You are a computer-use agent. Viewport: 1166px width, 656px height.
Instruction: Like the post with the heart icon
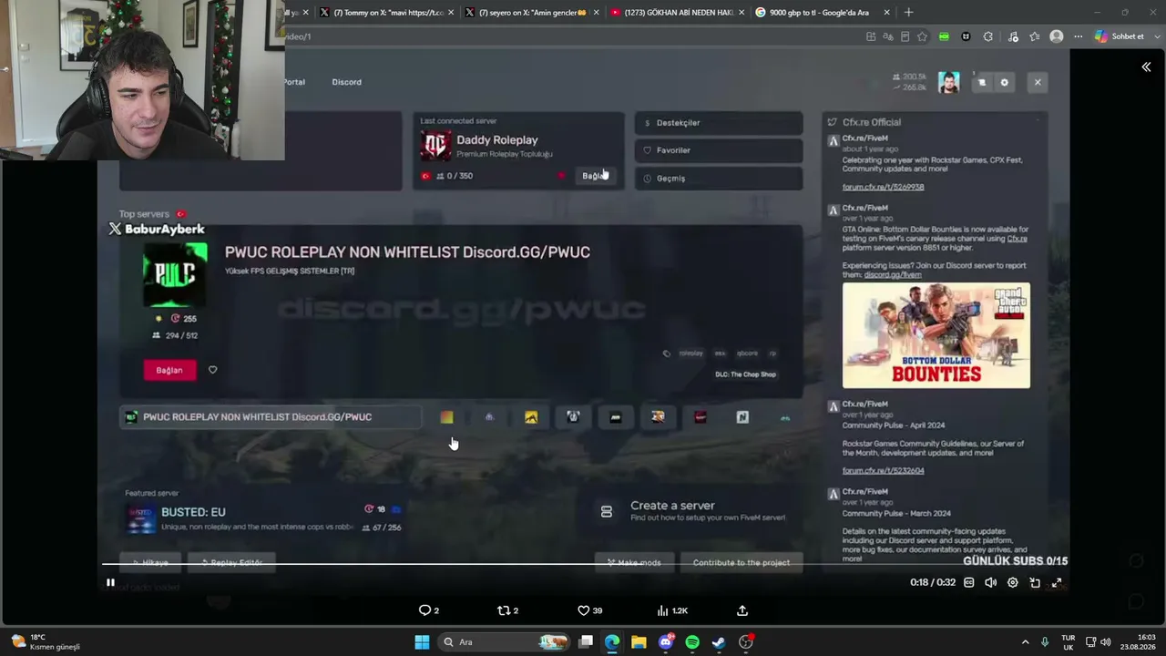[x=584, y=610]
